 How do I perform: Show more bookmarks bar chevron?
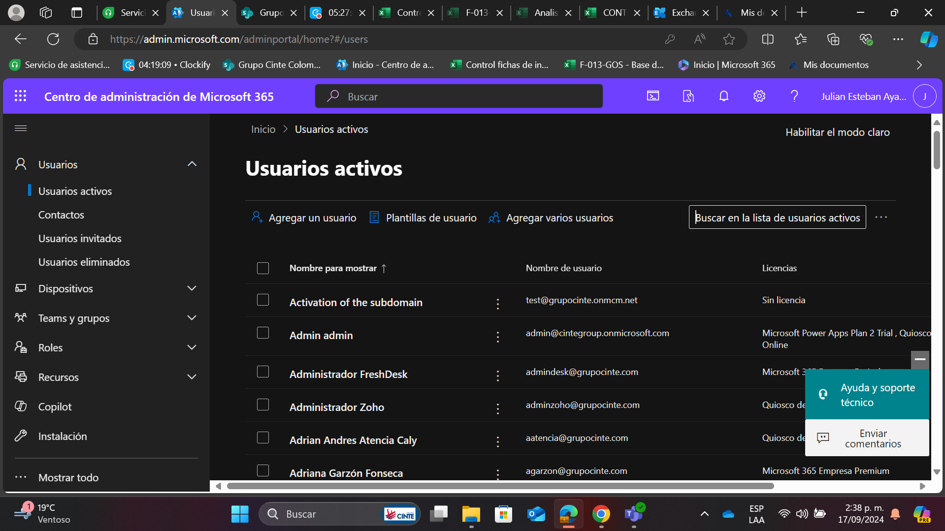(919, 65)
